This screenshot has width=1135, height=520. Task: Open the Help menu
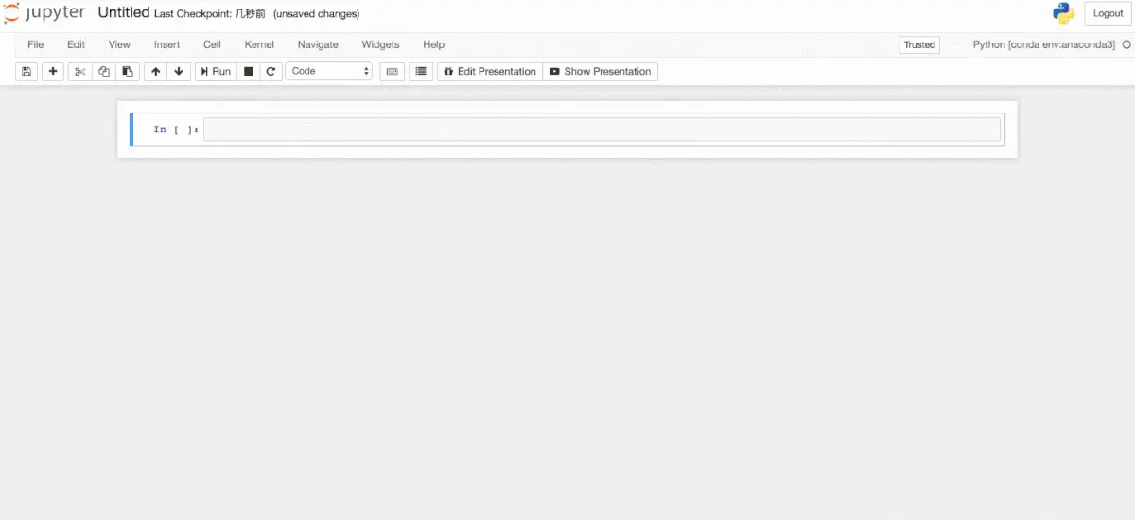click(433, 44)
